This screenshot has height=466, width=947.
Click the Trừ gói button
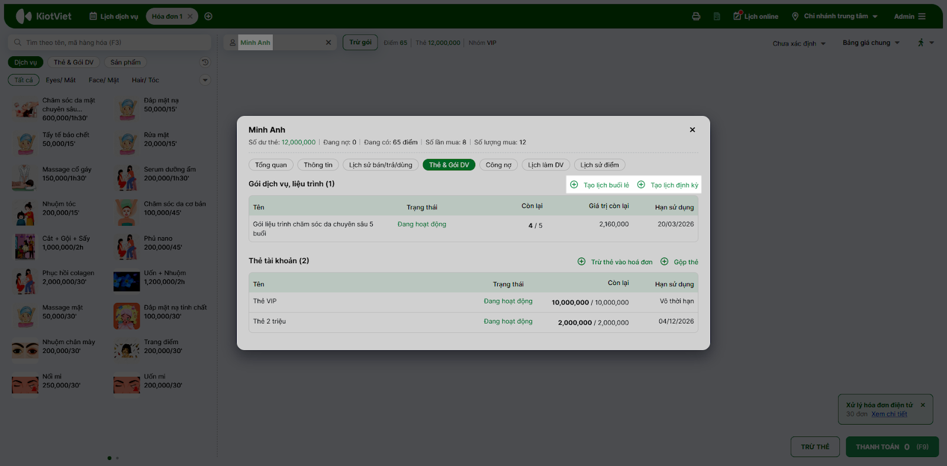pyautogui.click(x=360, y=43)
